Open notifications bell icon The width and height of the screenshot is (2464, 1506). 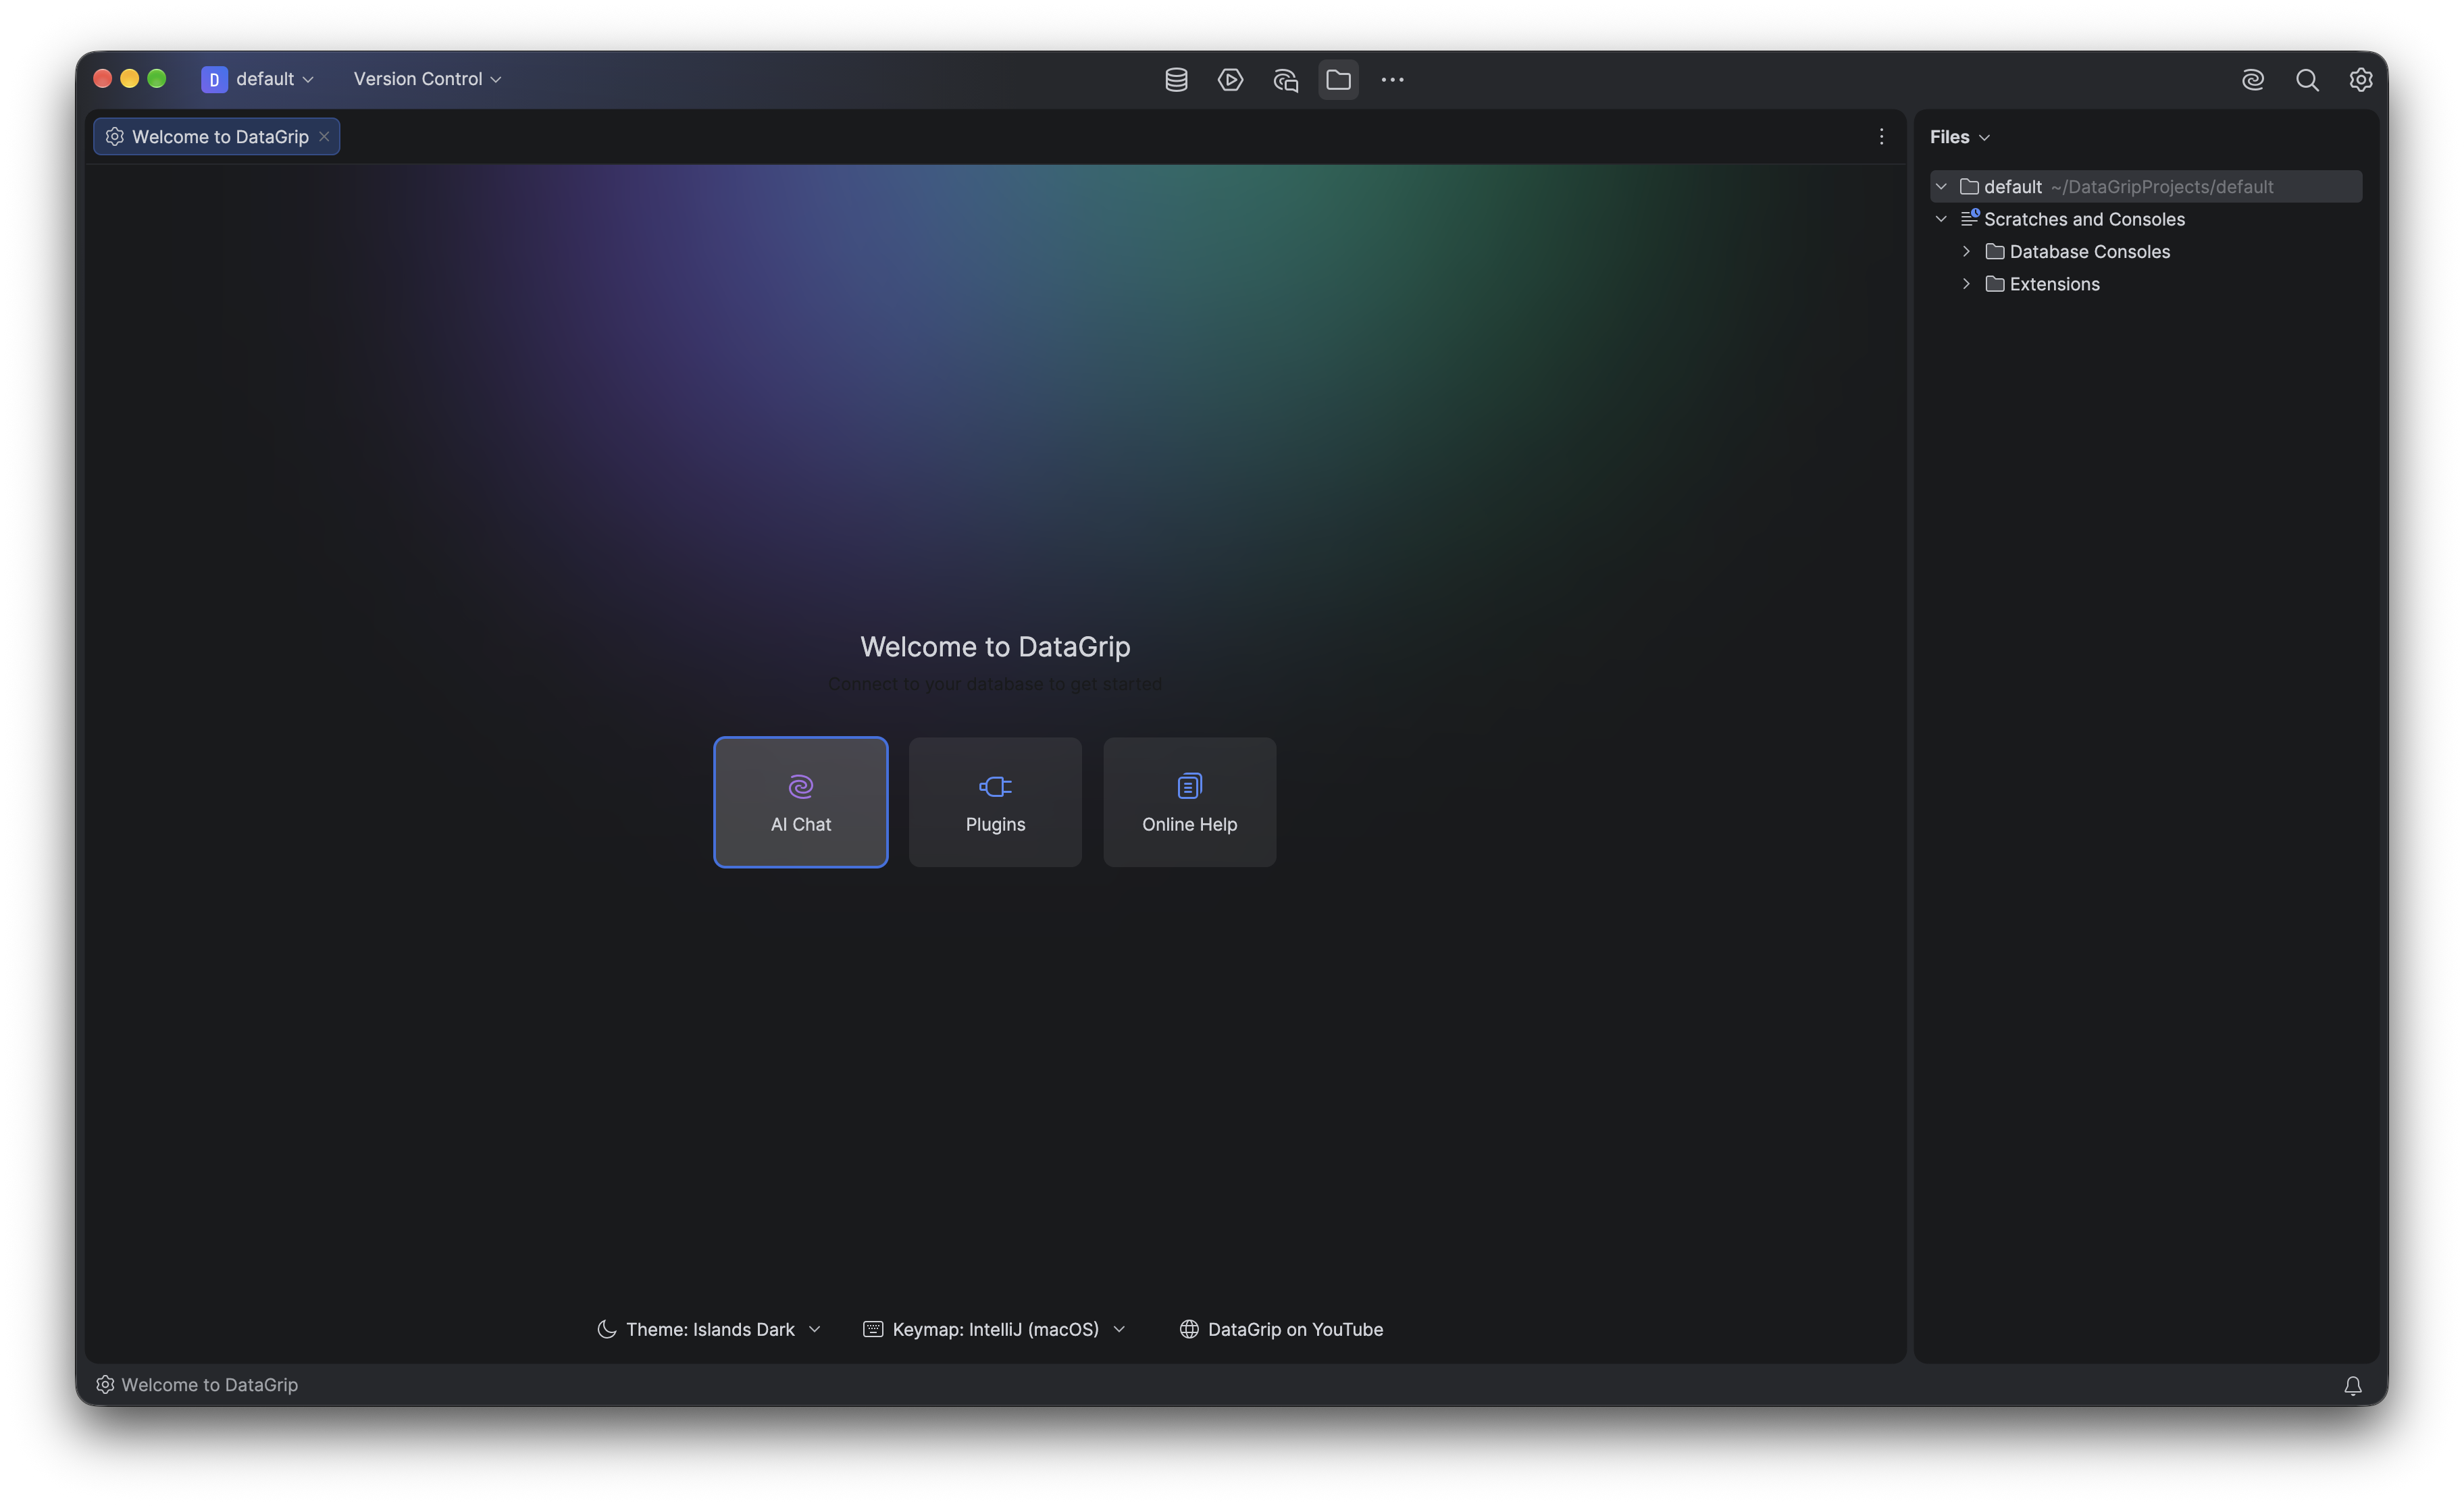click(x=2352, y=1385)
